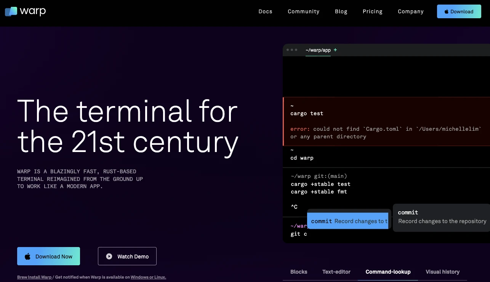This screenshot has height=282, width=490.
Task: Click the Watch Demo button
Action: click(127, 256)
